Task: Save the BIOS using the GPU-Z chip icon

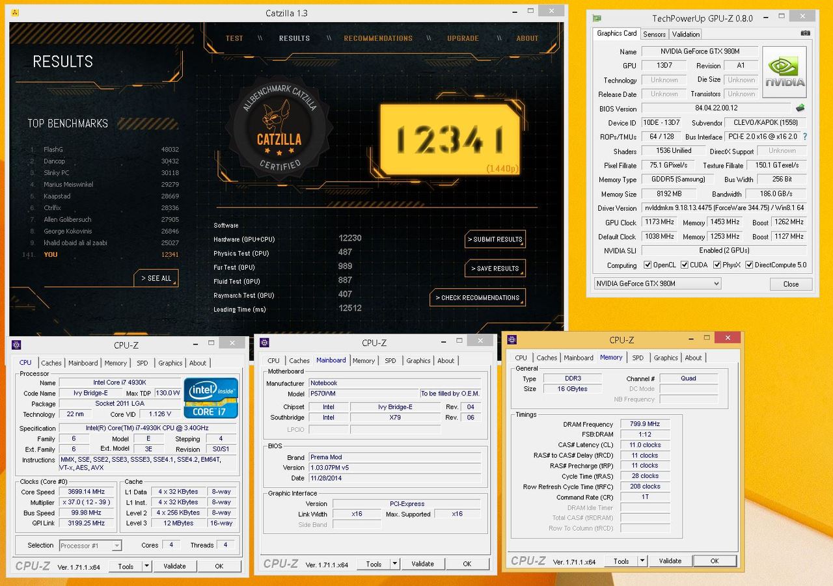Action: tap(800, 108)
